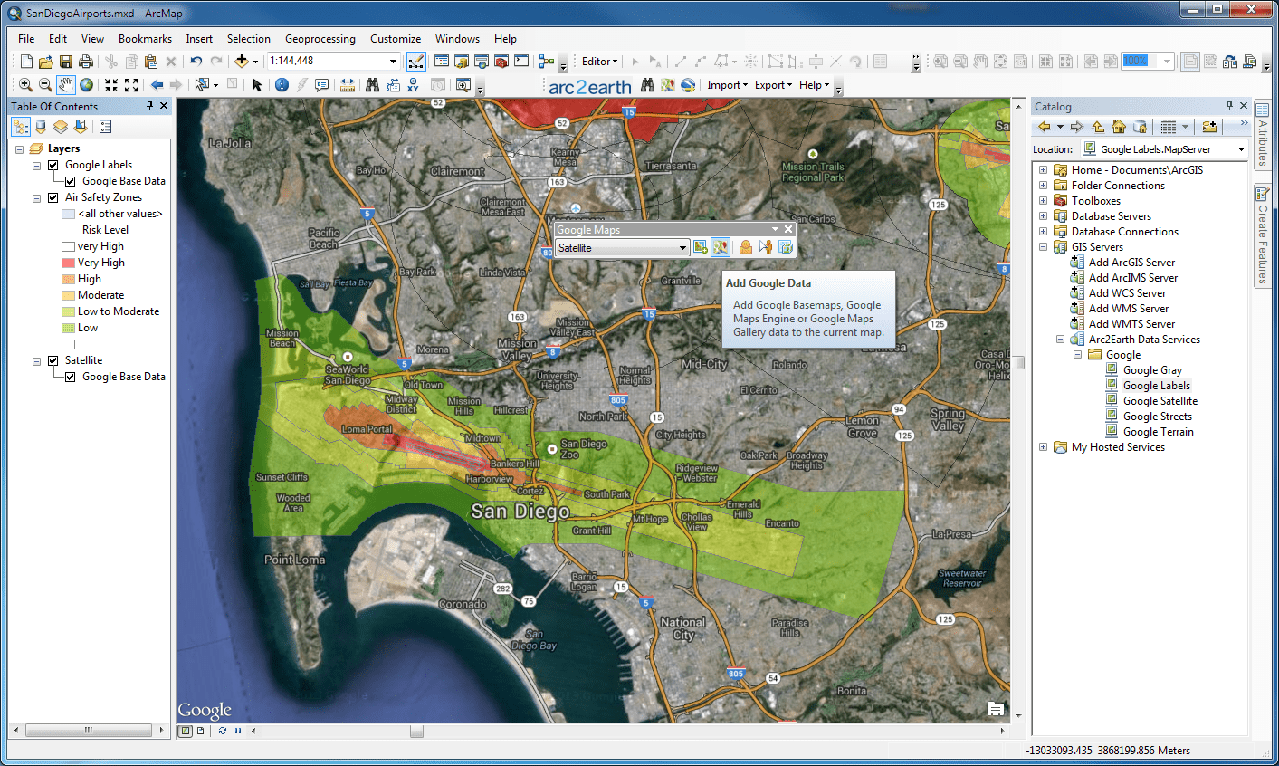Collapse the Satellite group layer
Image resolution: width=1279 pixels, height=766 pixels.
coord(36,360)
